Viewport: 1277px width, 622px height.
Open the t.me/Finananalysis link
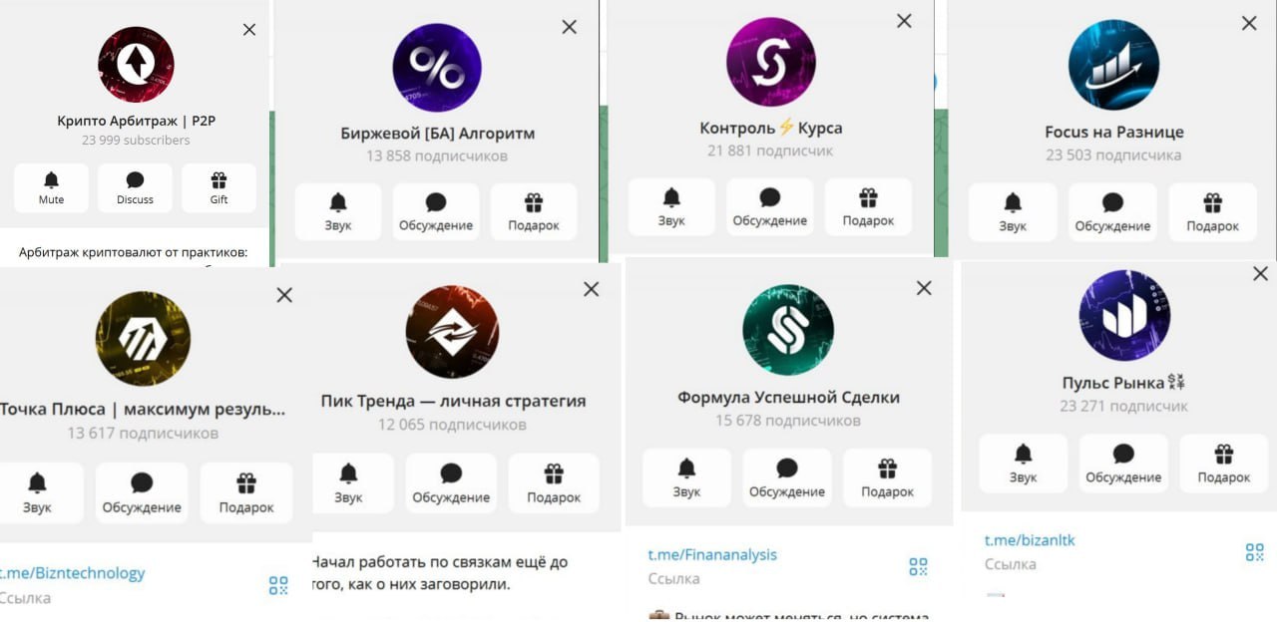click(712, 554)
